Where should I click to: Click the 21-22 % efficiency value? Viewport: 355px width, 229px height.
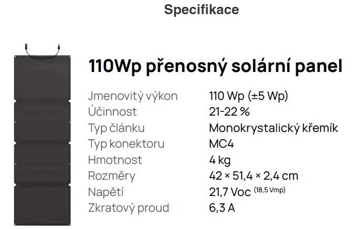229,112
